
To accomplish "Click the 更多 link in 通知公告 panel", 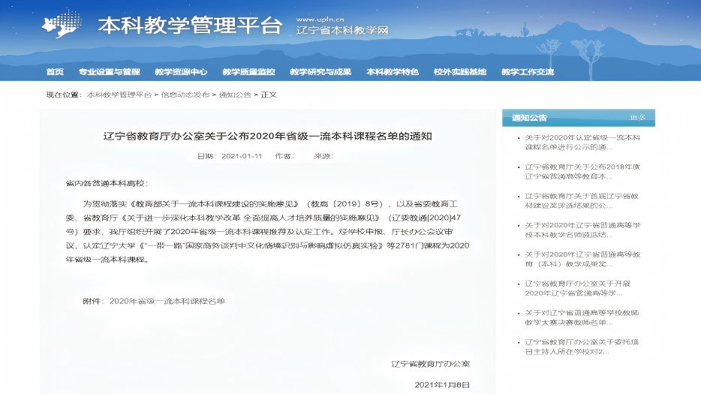I will tap(637, 118).
